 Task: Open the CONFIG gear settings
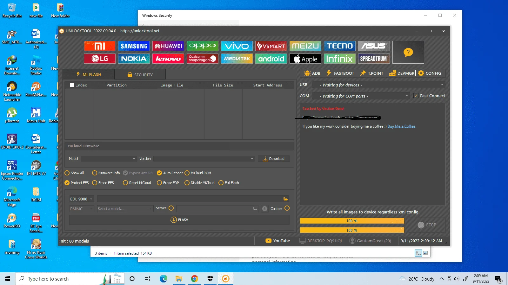pyautogui.click(x=430, y=73)
